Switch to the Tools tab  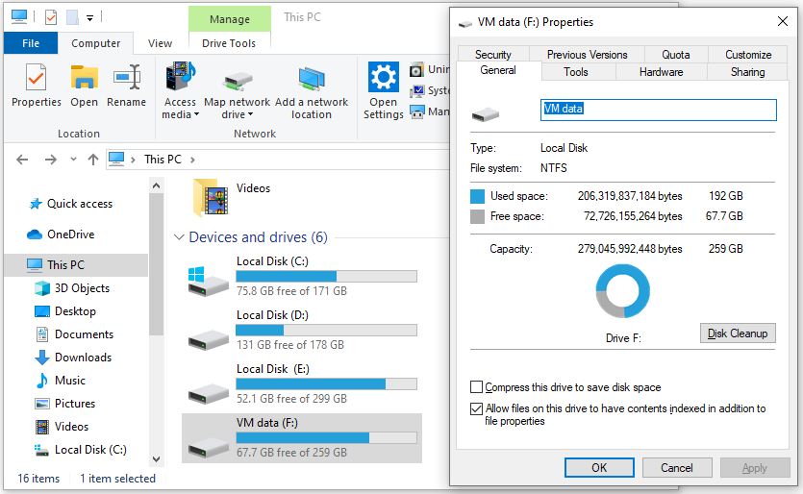tap(576, 72)
